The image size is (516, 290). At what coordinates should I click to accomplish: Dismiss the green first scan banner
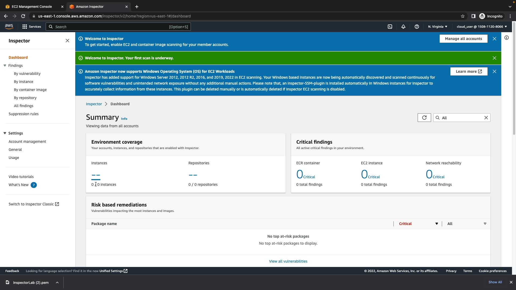click(x=494, y=58)
